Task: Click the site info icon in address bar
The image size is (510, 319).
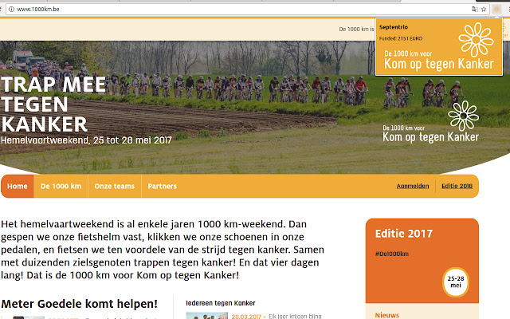Action: [x=11, y=9]
